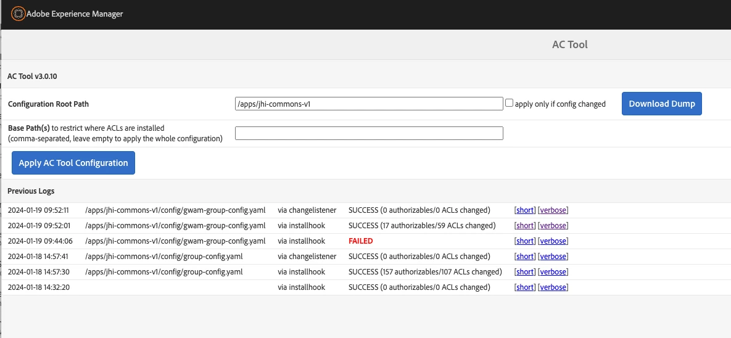The width and height of the screenshot is (731, 338).
Task: Click the timestamp 2024-01-18 14:57:30
Action: click(38, 272)
